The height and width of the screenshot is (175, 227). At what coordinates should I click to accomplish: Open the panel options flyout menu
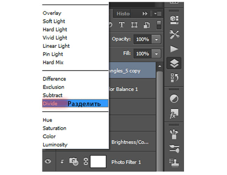[x=158, y=14]
